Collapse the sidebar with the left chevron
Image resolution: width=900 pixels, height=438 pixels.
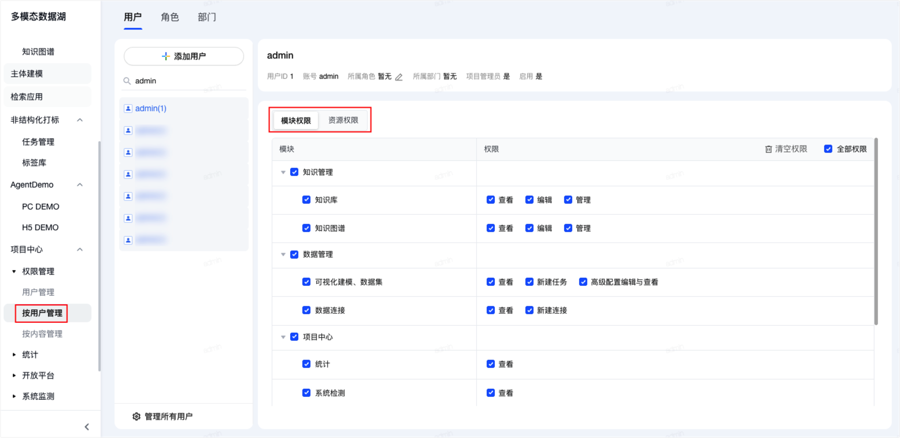tap(87, 427)
